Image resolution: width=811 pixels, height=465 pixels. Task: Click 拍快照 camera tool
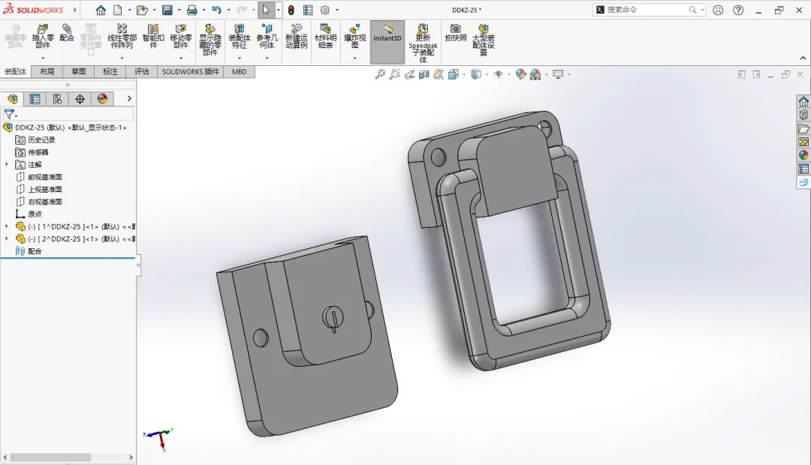[x=456, y=32]
